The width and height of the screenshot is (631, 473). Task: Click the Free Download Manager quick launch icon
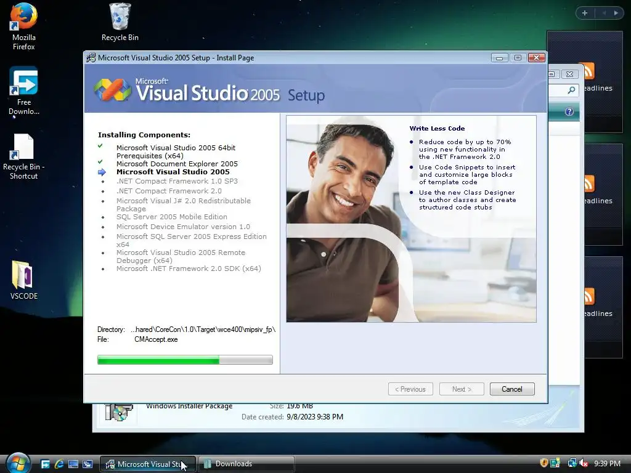pyautogui.click(x=46, y=464)
